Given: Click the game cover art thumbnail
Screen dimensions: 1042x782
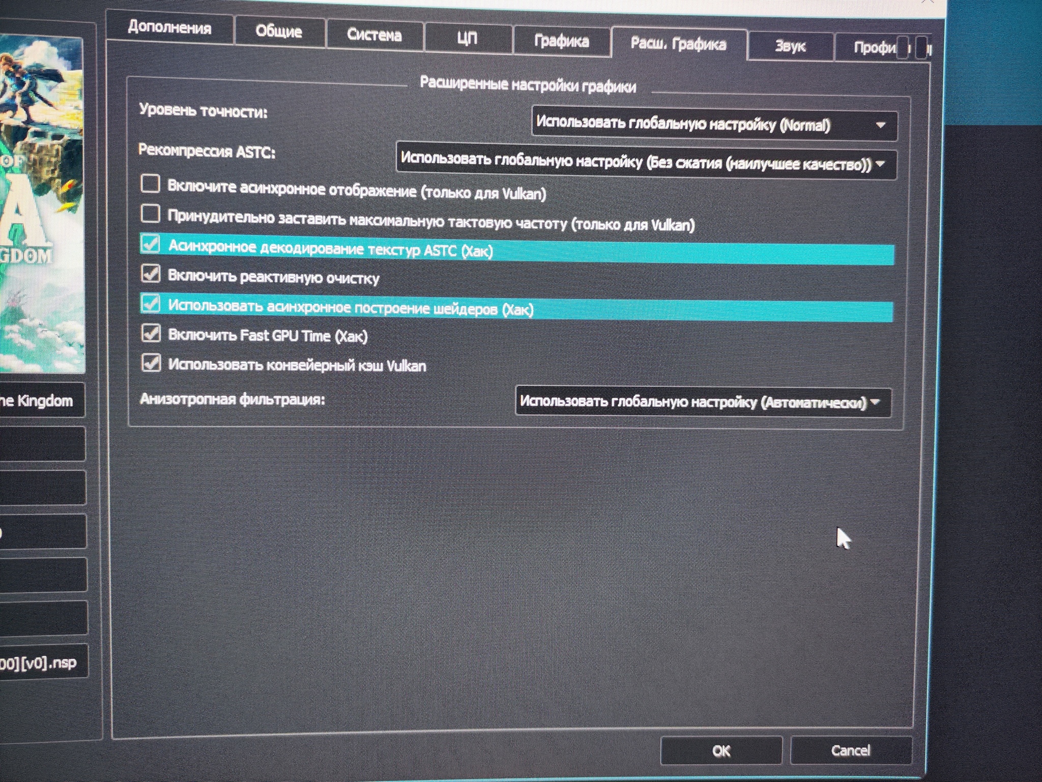Looking at the screenshot, I should pyautogui.click(x=41, y=203).
